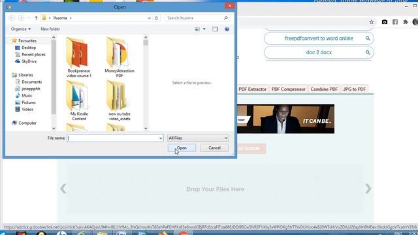
Task: Click next arrow in drop files area
Action: (368, 189)
